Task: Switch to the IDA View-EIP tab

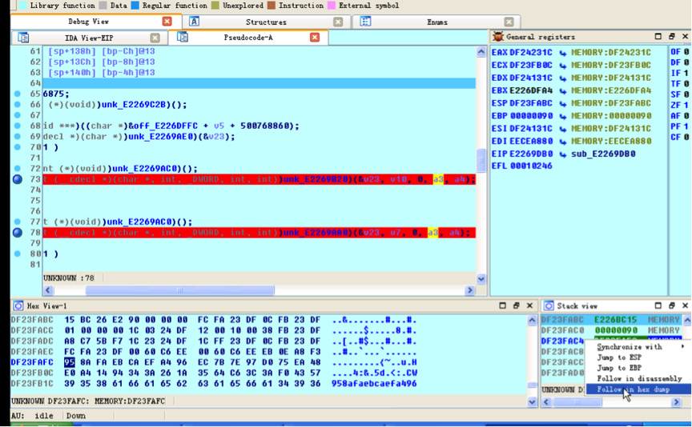Action: [89, 38]
